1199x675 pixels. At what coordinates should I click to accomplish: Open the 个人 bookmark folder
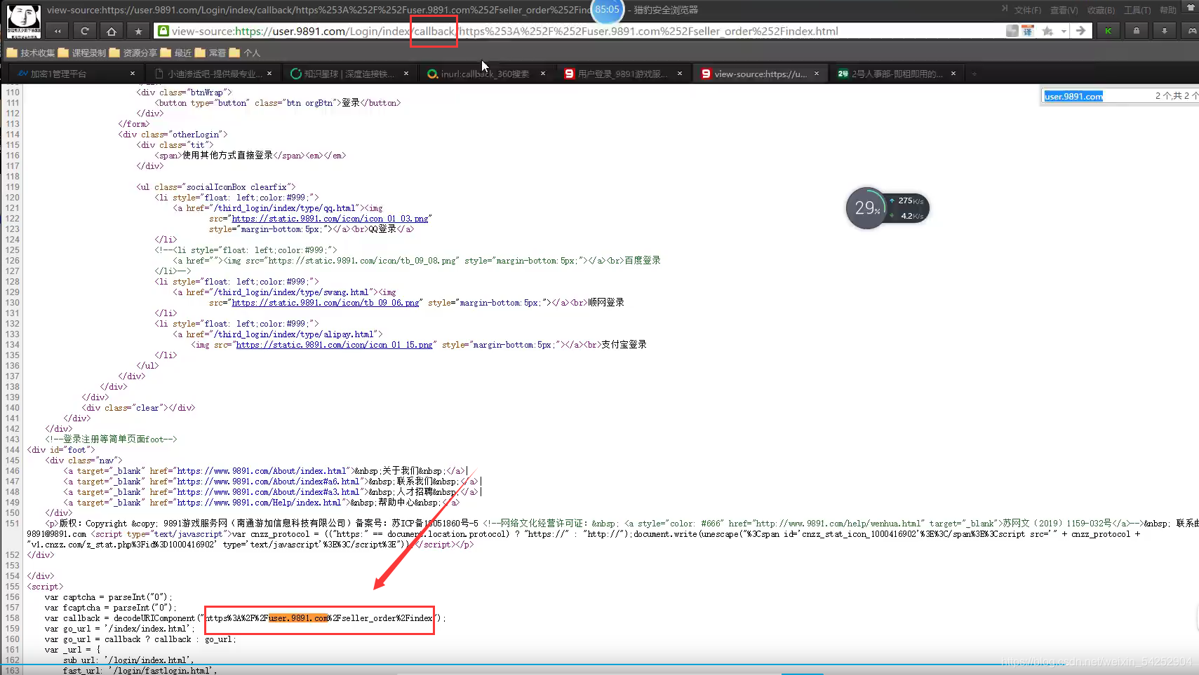pyautogui.click(x=245, y=53)
